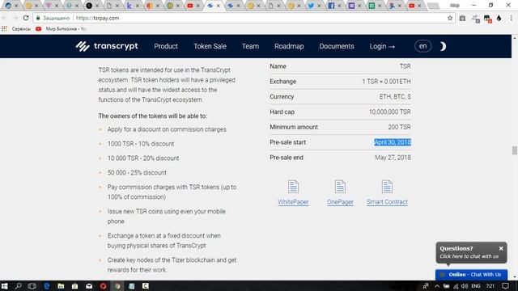The width and height of the screenshot is (518, 291).
Task: Click the browser reload button
Action: pyautogui.click(x=26, y=18)
